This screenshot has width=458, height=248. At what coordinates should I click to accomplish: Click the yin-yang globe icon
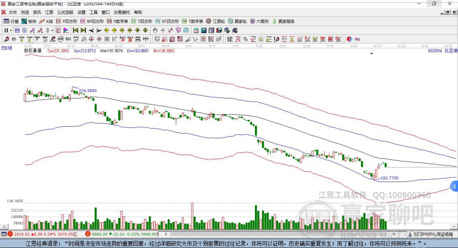349,39
